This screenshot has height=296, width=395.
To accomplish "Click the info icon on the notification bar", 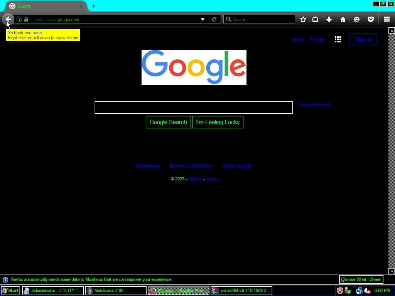I will pos(5,280).
